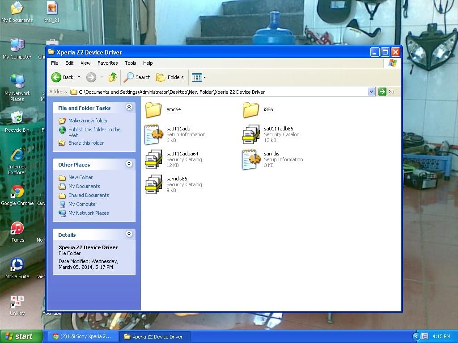
Task: Go to New Folder in Other Places
Action: coord(81,177)
